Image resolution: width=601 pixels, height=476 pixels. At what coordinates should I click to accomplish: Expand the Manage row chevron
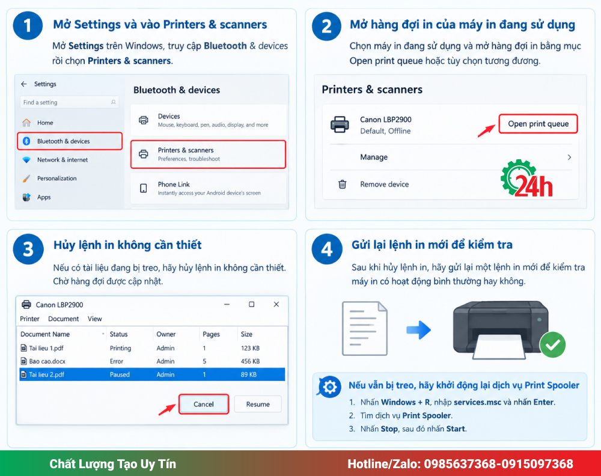[569, 157]
